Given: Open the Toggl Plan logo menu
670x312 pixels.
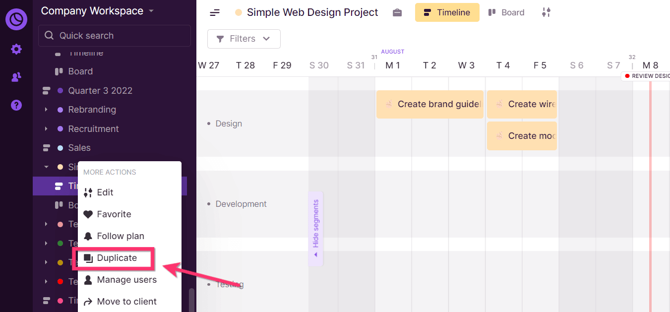Looking at the screenshot, I should point(15,19).
